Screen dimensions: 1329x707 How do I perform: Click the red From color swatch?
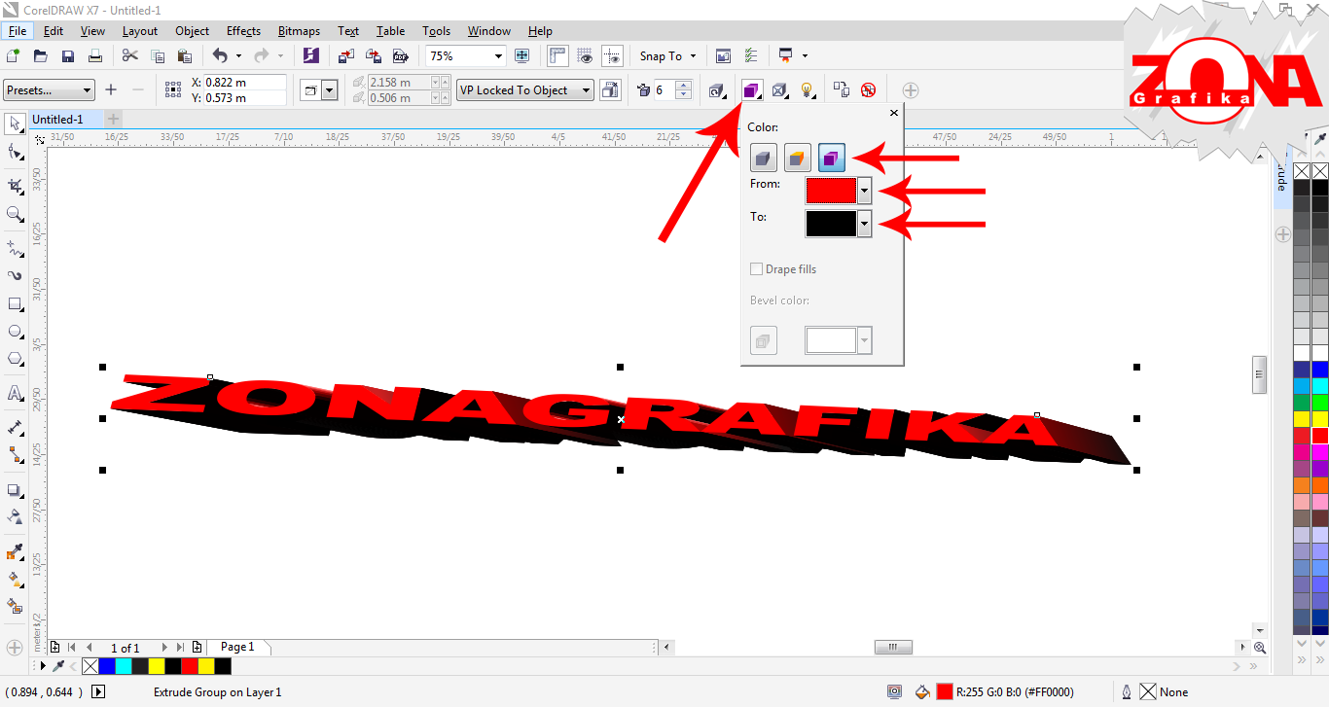click(831, 191)
